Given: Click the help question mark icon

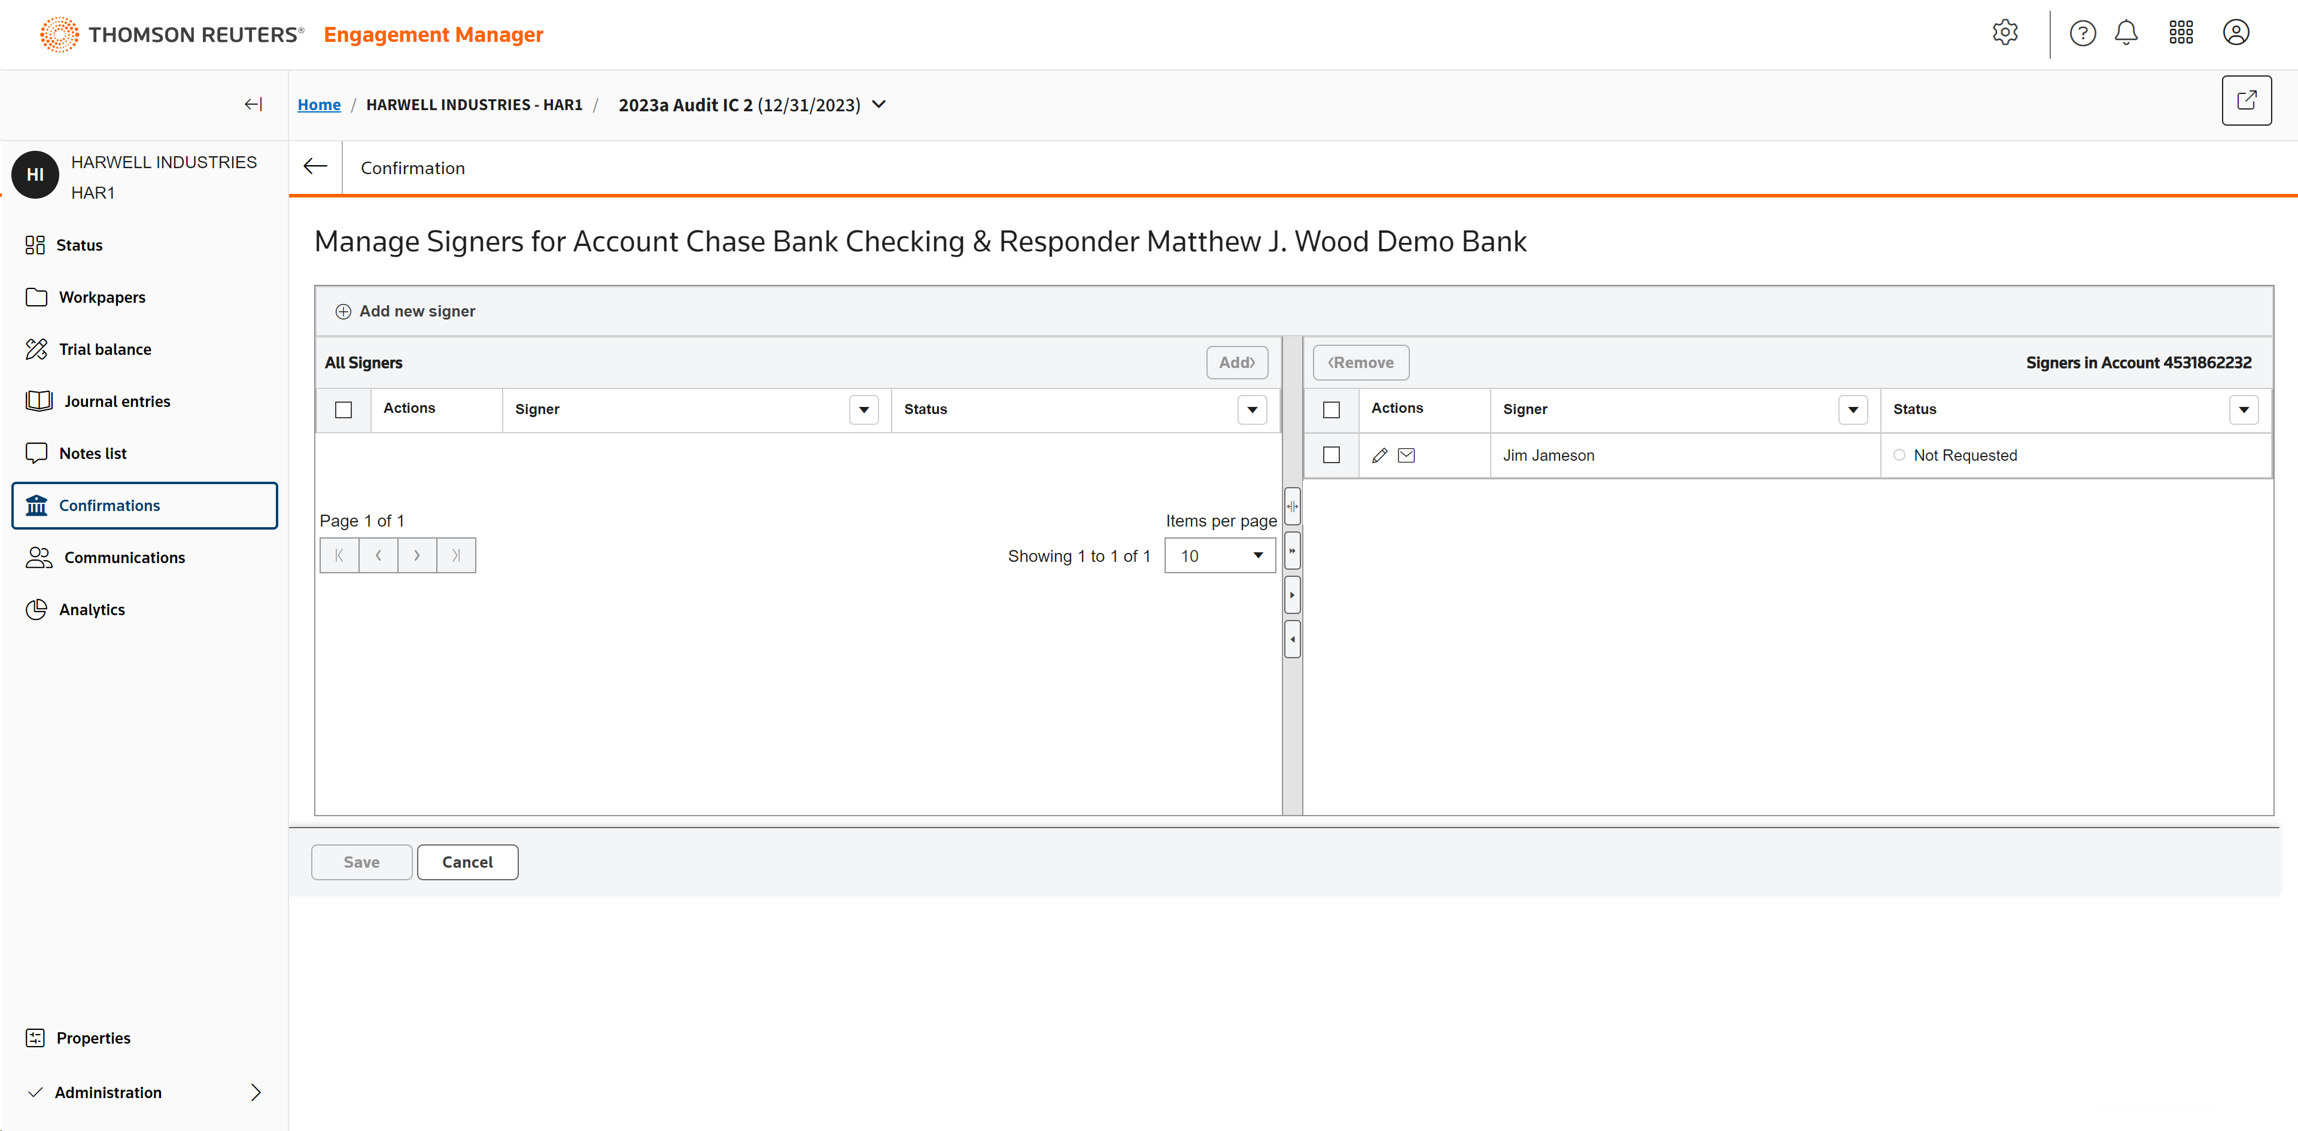Looking at the screenshot, I should [x=2082, y=33].
